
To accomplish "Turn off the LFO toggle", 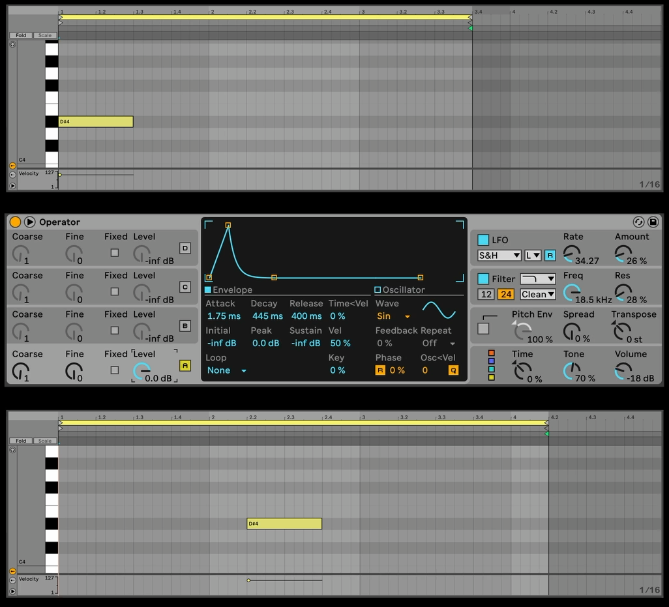I will [x=483, y=240].
